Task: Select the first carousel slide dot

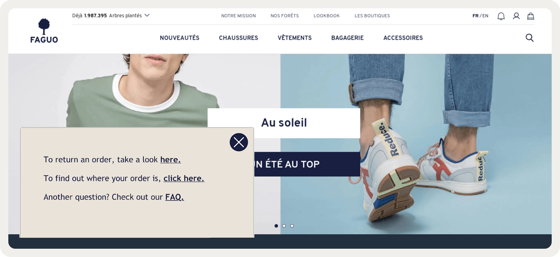Action: pyautogui.click(x=276, y=226)
